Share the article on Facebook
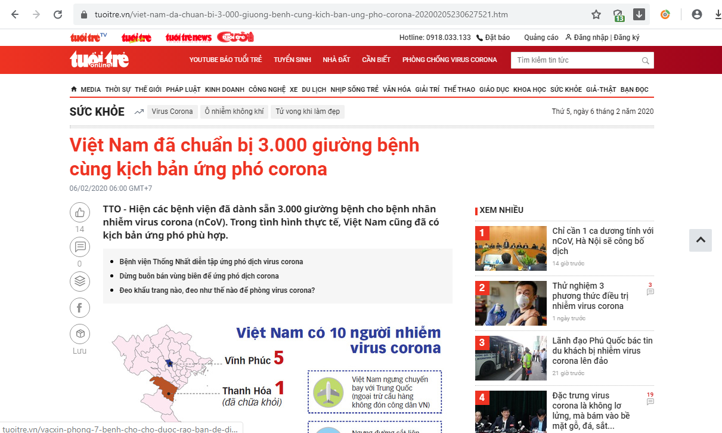722x433 pixels. [x=79, y=308]
